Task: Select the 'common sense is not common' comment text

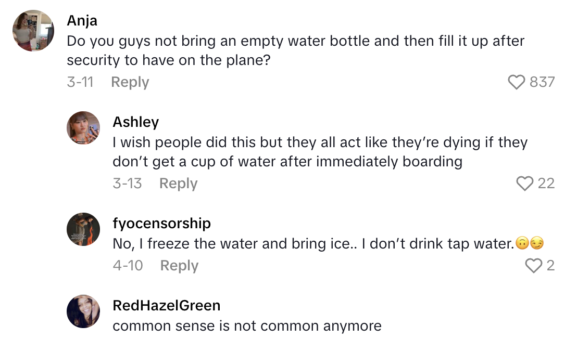Action: click(247, 326)
